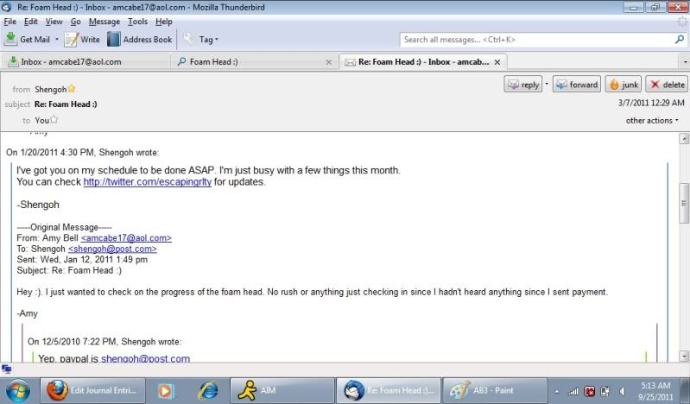Open the twitter.com/escapingrlty link
This screenshot has width=690, height=404.
coord(148,182)
